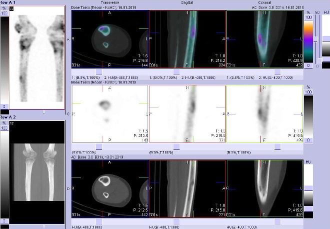Grab the slice slider under grayscale sagittal view
The height and width of the screenshot is (229, 330).
[x=176, y=146]
